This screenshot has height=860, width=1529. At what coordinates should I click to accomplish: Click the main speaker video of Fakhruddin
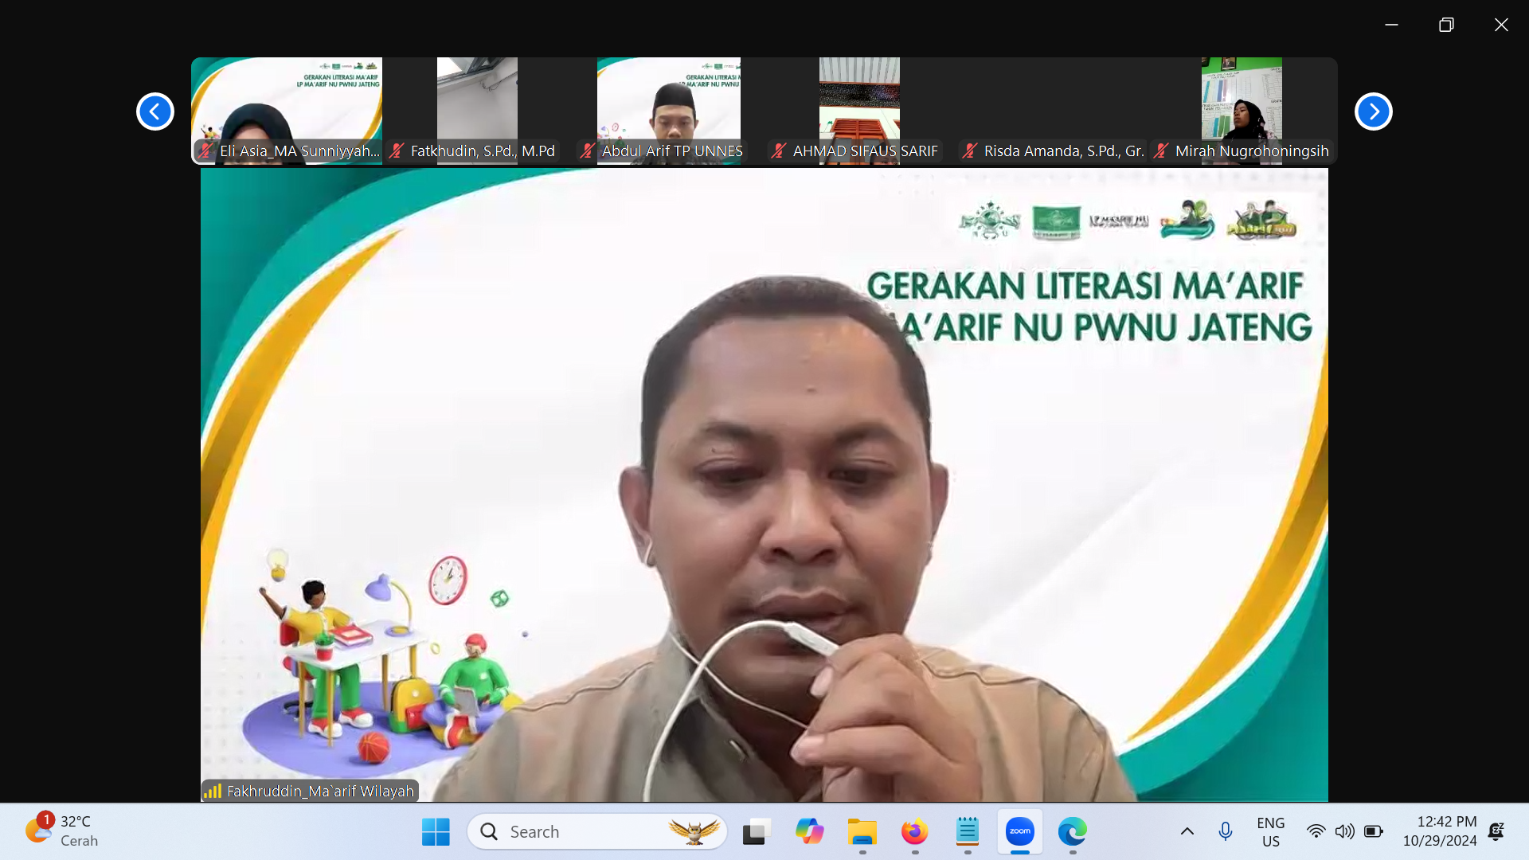click(x=764, y=484)
